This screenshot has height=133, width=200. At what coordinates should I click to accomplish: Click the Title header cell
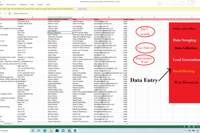point(83,19)
